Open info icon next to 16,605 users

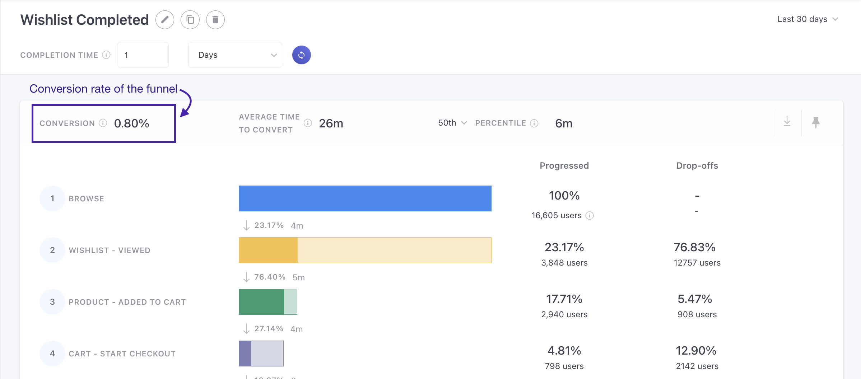click(590, 215)
